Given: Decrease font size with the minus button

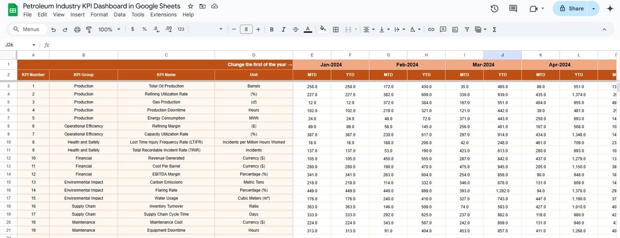Looking at the screenshot, I should [x=234, y=30].
